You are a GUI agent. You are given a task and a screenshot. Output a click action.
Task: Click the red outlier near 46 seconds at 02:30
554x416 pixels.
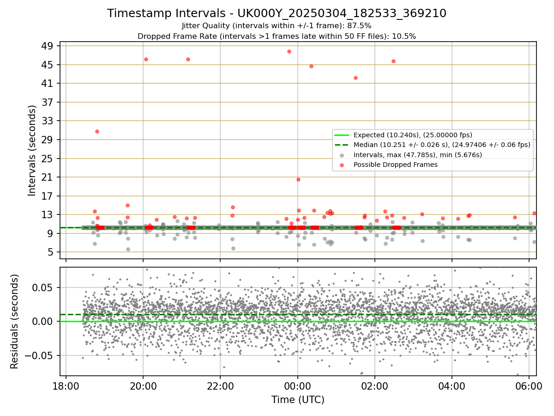[x=393, y=61]
